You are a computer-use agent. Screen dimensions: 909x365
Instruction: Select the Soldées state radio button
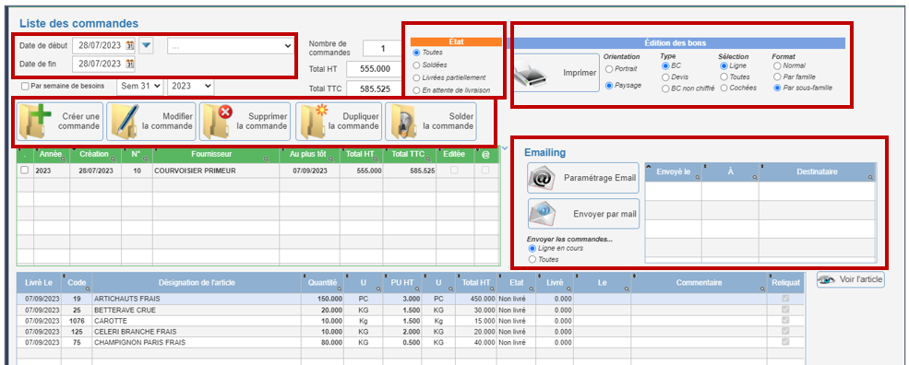416,65
